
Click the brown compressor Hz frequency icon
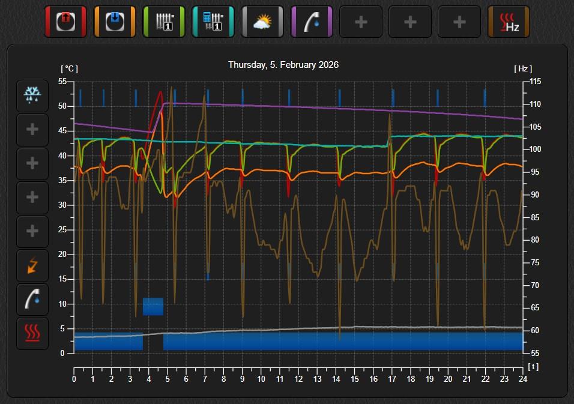click(x=508, y=22)
